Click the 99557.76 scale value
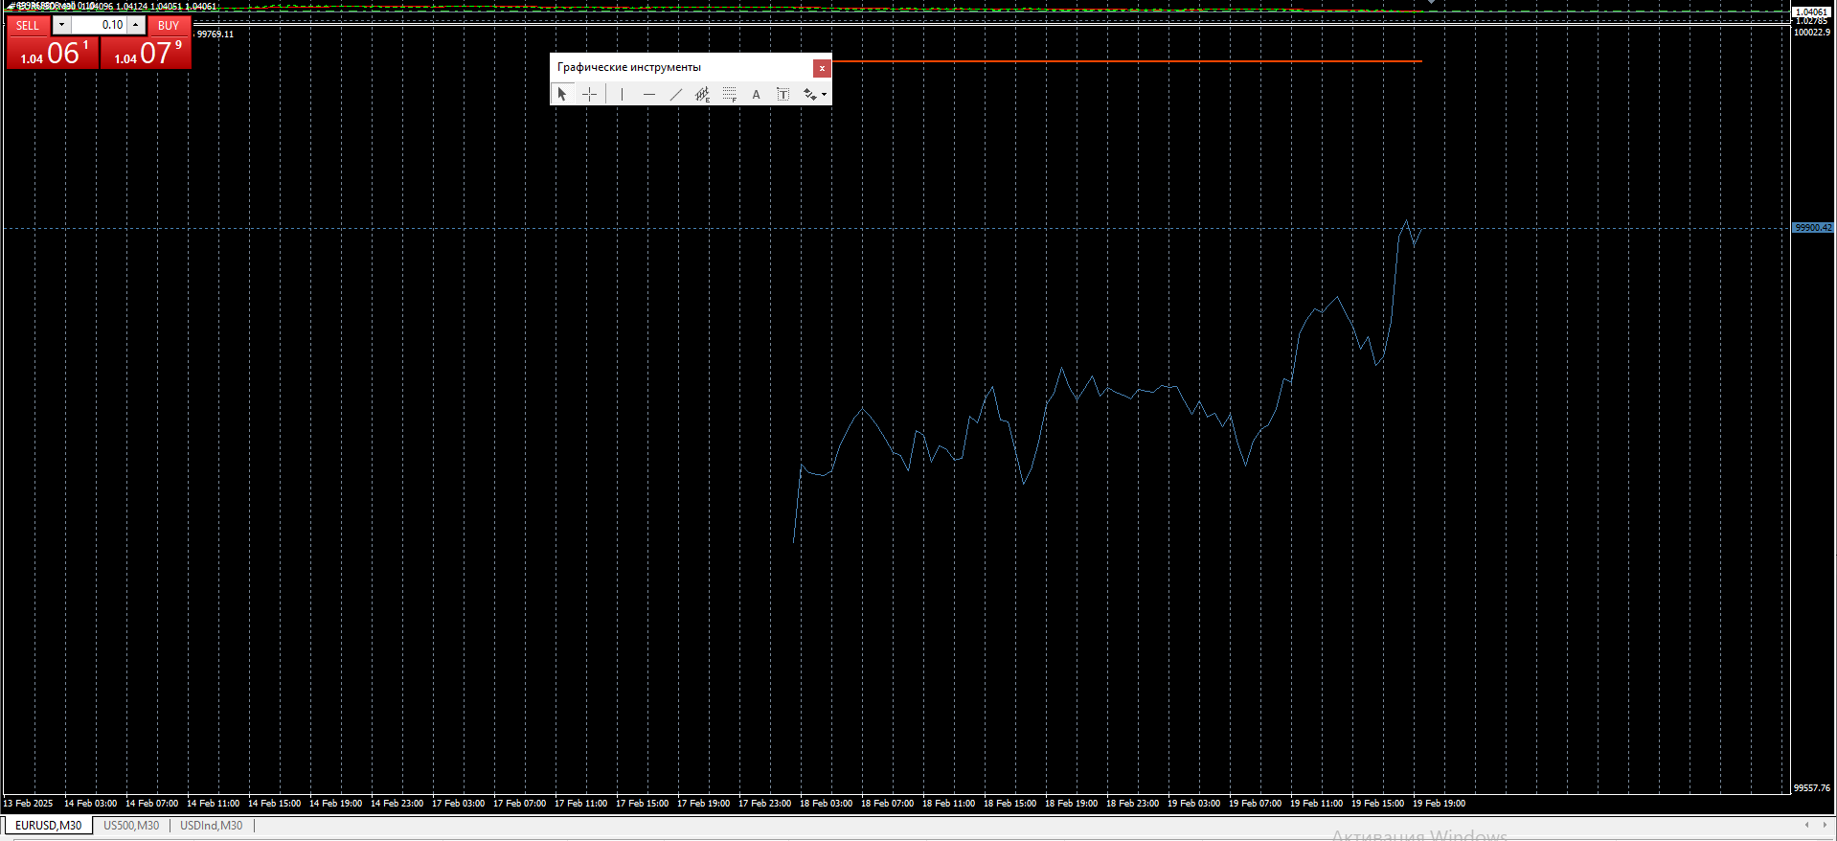Viewport: 1837px width, 841px height. click(x=1812, y=788)
